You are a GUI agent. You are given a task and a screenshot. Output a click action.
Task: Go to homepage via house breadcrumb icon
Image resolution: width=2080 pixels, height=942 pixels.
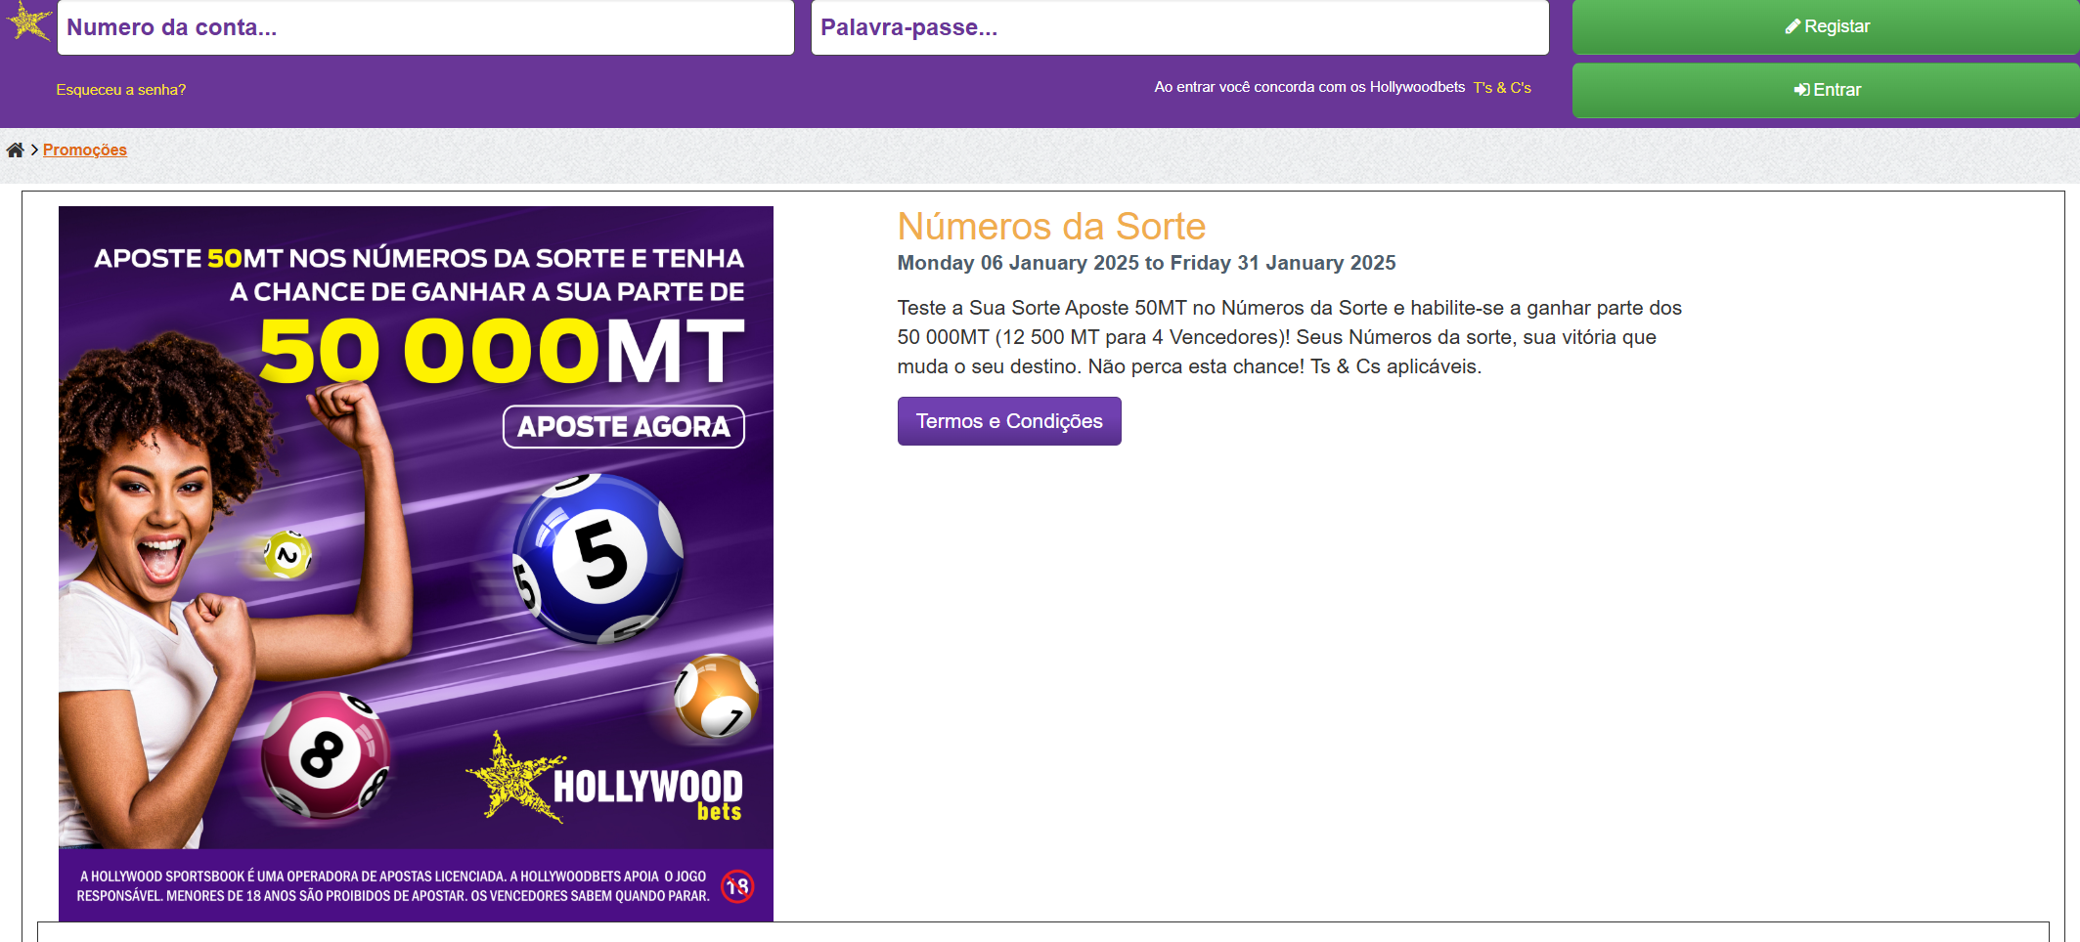coord(16,150)
